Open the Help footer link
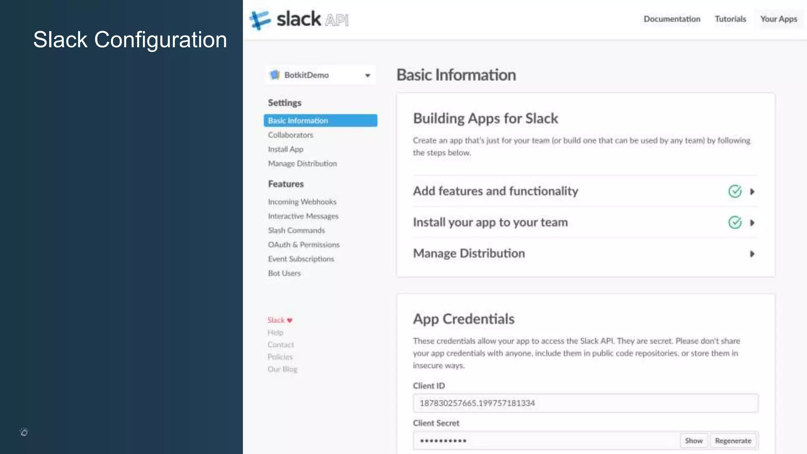This screenshot has width=807, height=454. pyautogui.click(x=275, y=333)
